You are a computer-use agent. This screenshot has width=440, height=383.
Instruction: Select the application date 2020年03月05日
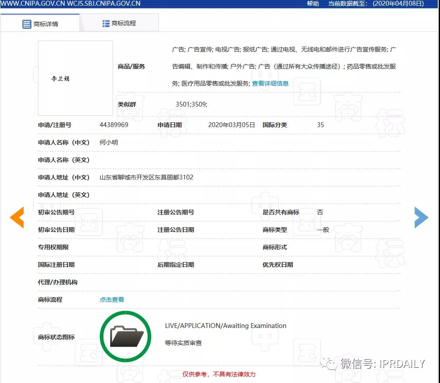tap(231, 125)
